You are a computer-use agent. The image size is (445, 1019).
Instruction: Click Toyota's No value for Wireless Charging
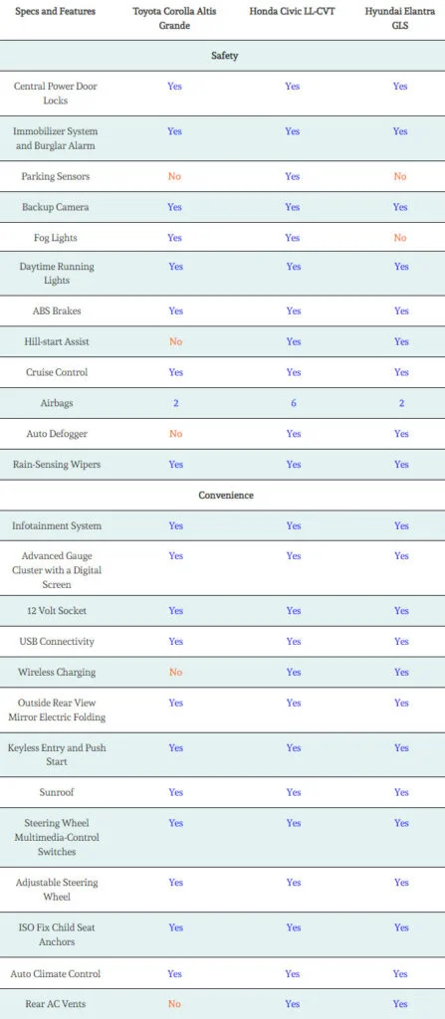tap(175, 673)
